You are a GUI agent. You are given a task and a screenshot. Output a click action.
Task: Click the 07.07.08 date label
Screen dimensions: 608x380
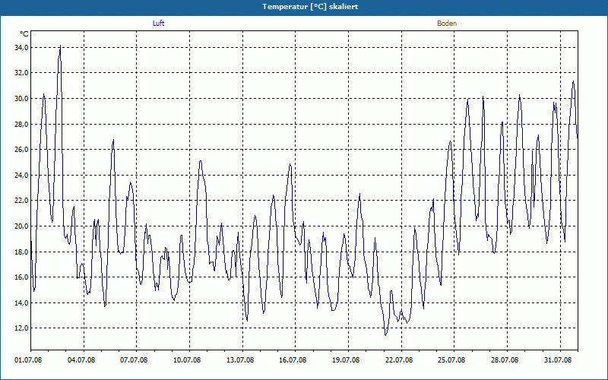(134, 360)
